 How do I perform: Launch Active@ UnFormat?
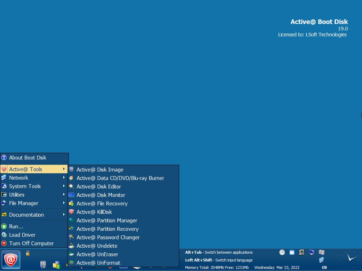pyautogui.click(x=123, y=263)
